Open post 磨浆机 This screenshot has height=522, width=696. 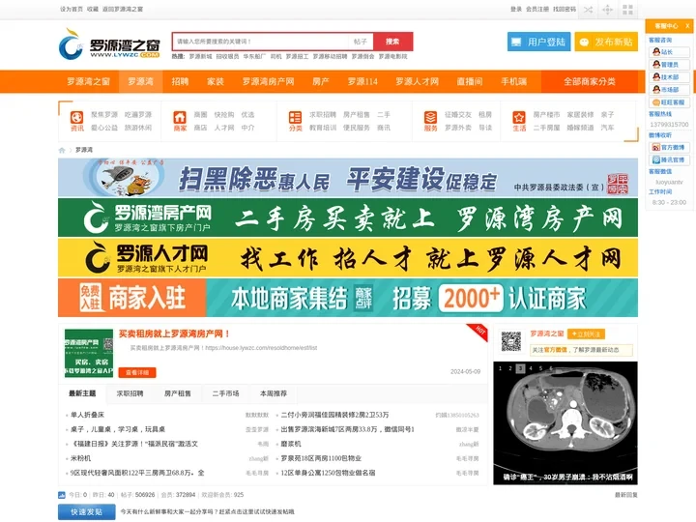(x=291, y=444)
